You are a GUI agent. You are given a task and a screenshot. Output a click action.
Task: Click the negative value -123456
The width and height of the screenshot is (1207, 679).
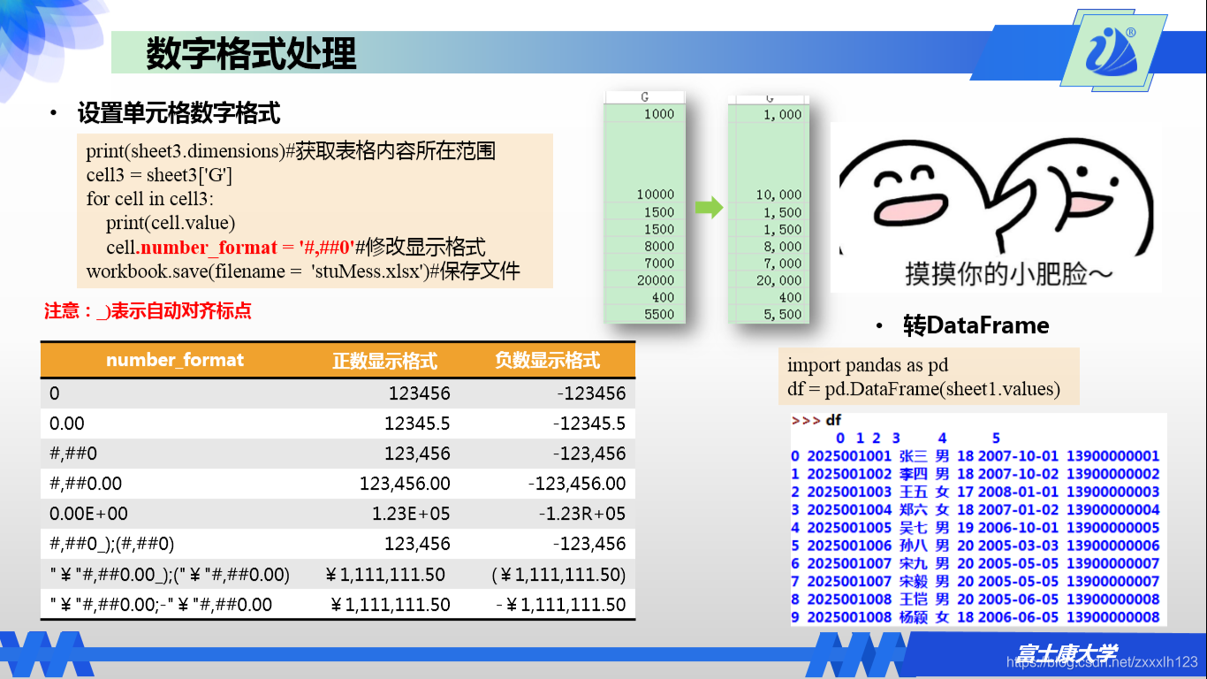pos(591,393)
